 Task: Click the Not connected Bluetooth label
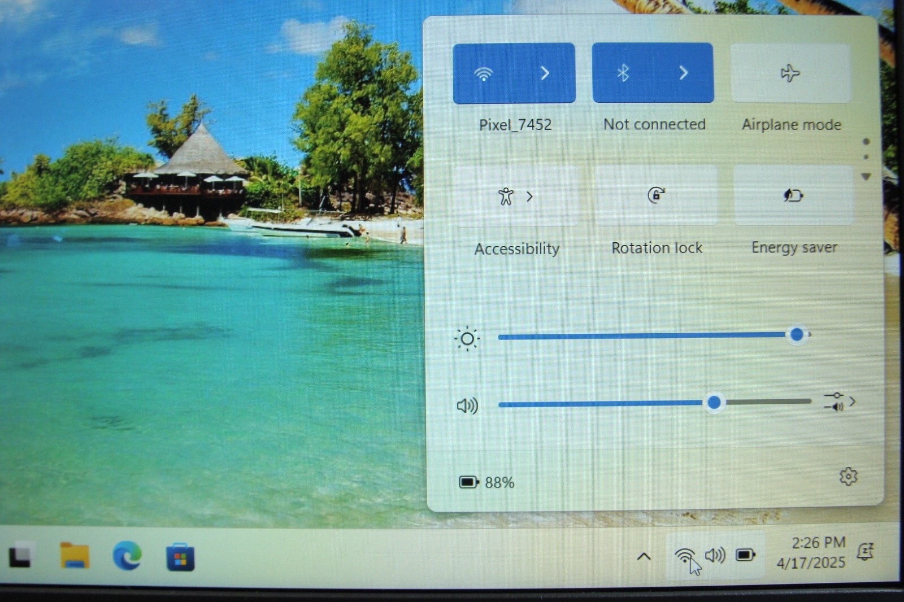[654, 124]
